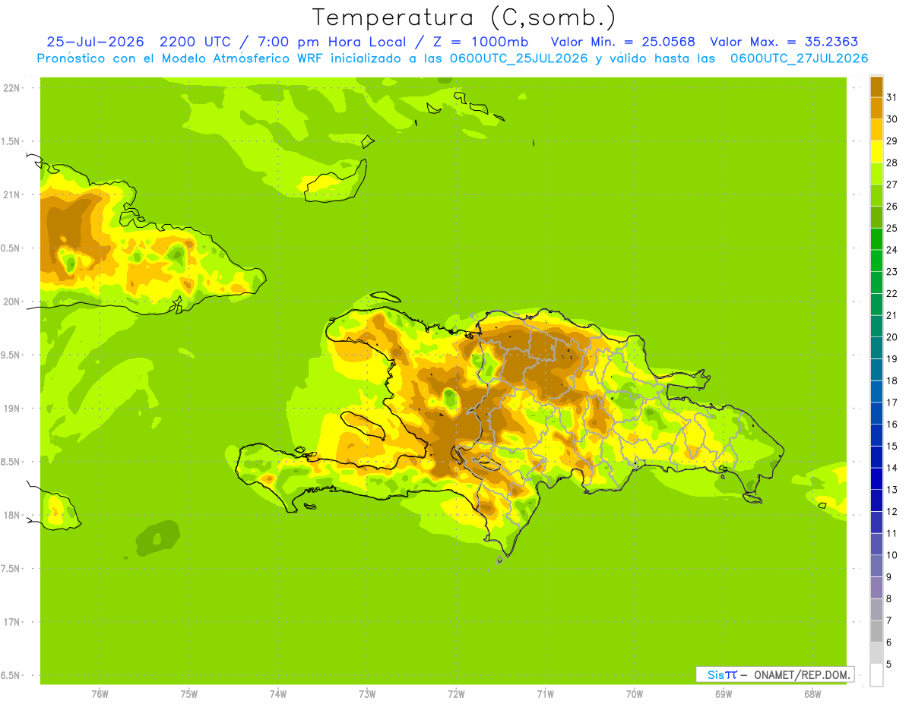
Task: Click the '70W' longitude label
Action: pyautogui.click(x=634, y=694)
